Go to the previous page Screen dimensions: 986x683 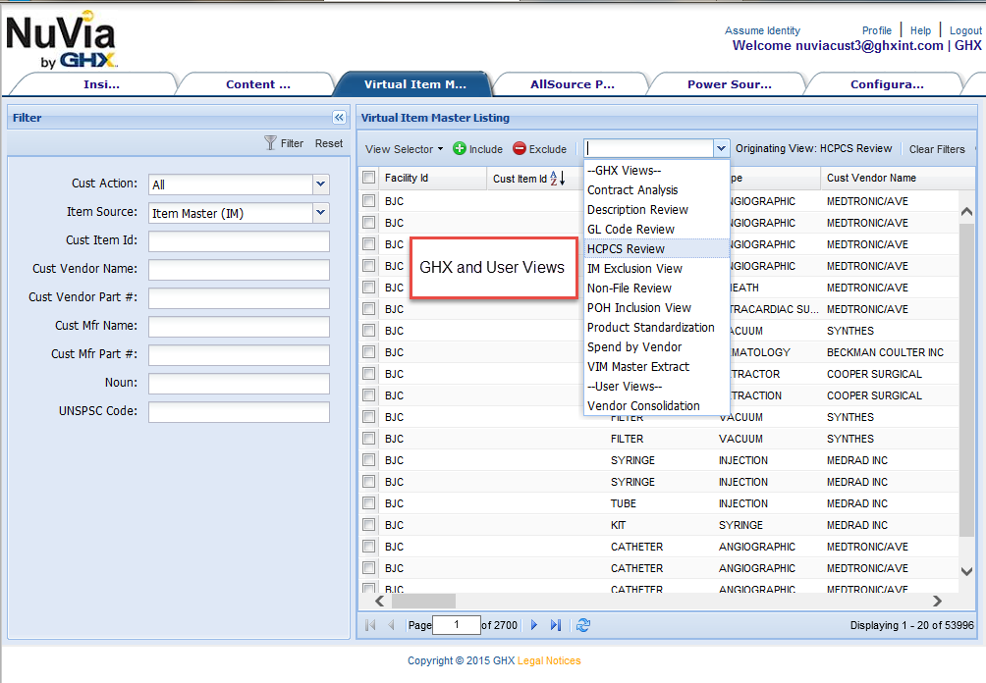pyautogui.click(x=391, y=624)
